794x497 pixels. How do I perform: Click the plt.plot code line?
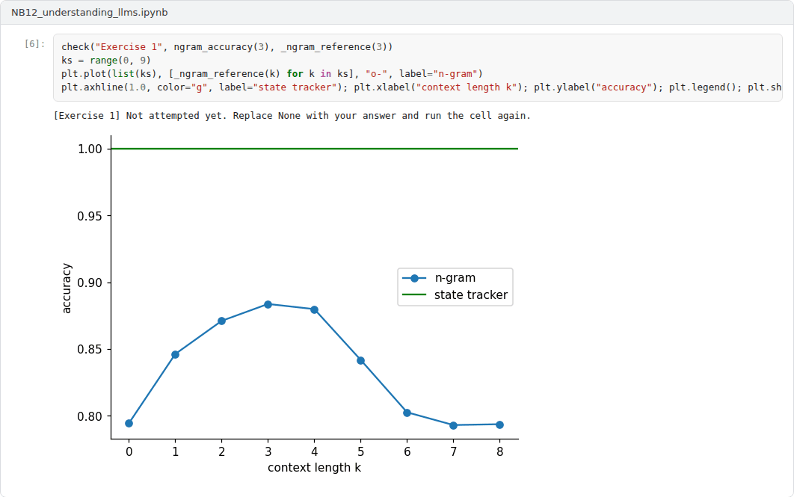272,74
